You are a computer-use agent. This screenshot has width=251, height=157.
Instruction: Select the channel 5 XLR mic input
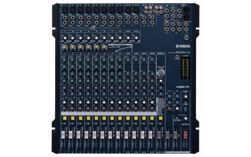pyautogui.click(x=96, y=11)
